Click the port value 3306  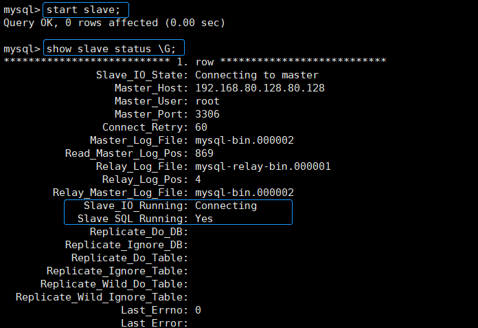point(207,114)
